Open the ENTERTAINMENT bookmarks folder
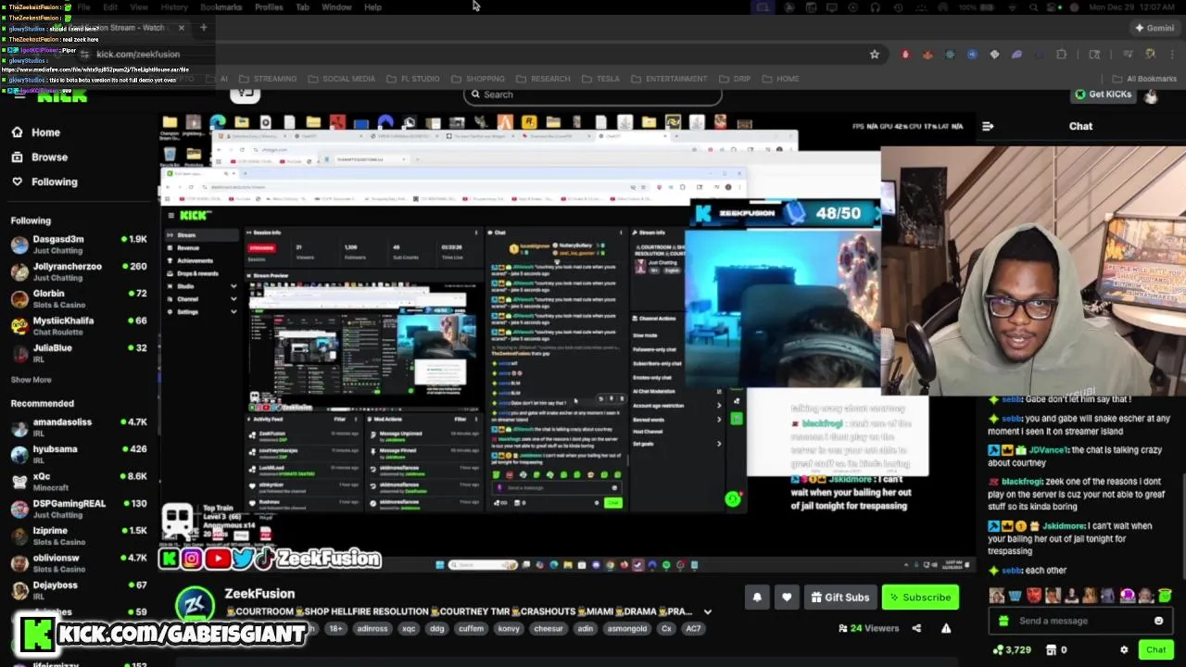 point(669,79)
